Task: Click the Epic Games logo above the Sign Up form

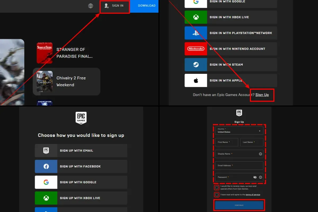Action: 239,113
